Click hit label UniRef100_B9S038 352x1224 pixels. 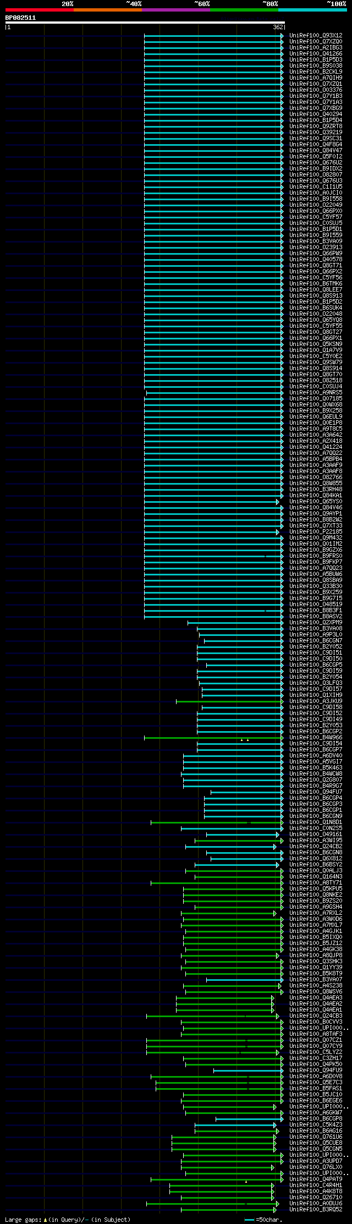316,66
